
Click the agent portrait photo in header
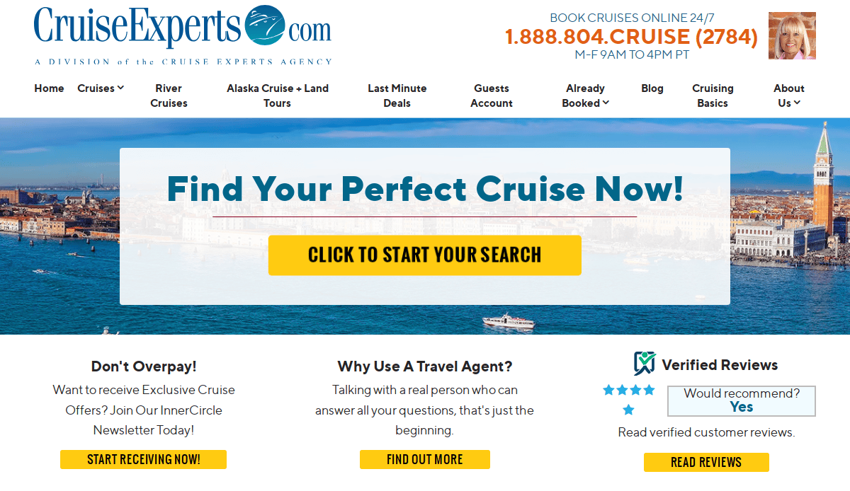click(792, 35)
